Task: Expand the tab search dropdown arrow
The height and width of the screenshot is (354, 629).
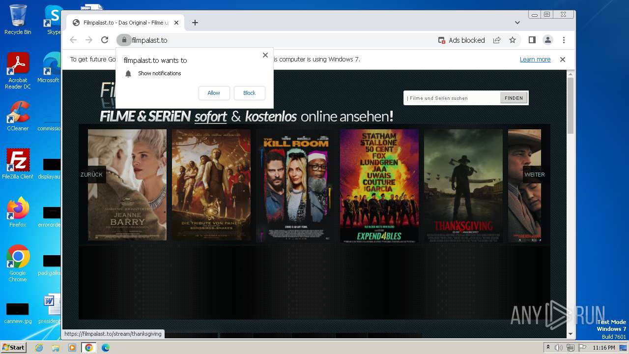Action: [517, 23]
